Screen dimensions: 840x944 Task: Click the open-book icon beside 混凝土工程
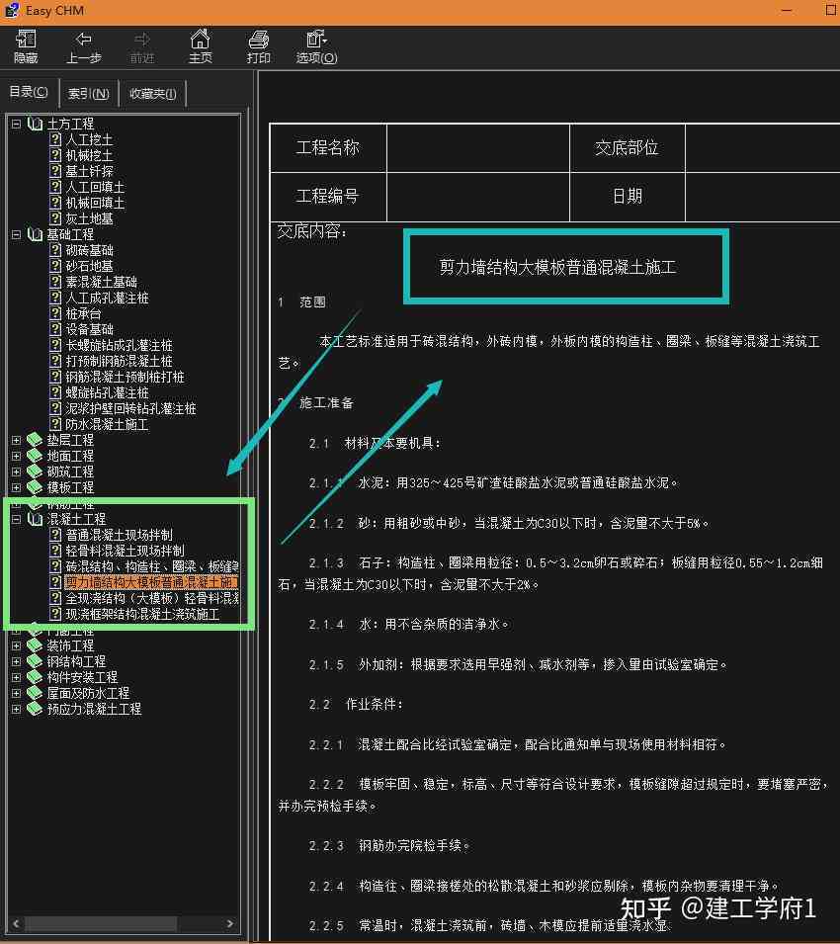[x=35, y=519]
